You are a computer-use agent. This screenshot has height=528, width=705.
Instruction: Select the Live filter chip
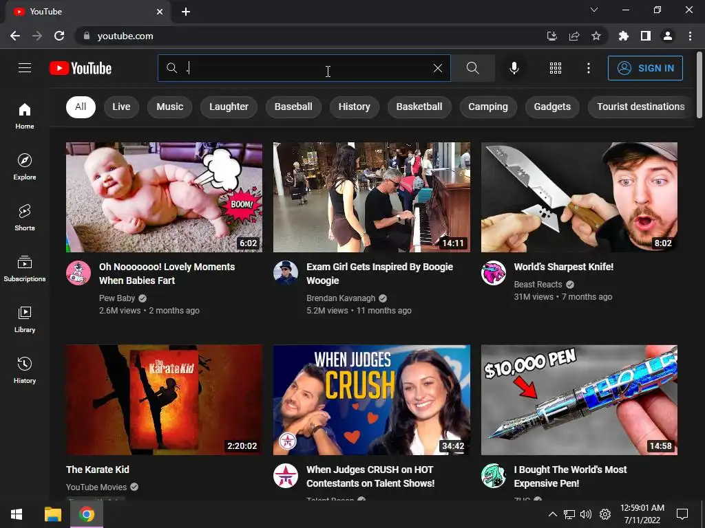[x=121, y=107]
